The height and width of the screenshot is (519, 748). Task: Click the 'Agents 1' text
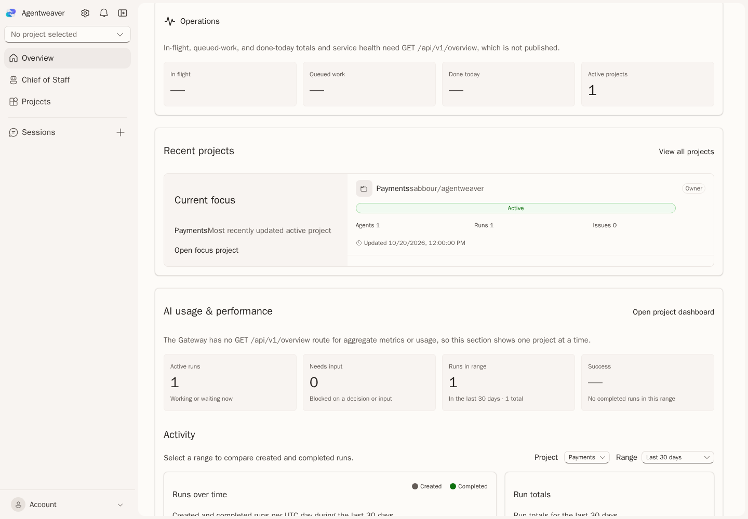[368, 225]
